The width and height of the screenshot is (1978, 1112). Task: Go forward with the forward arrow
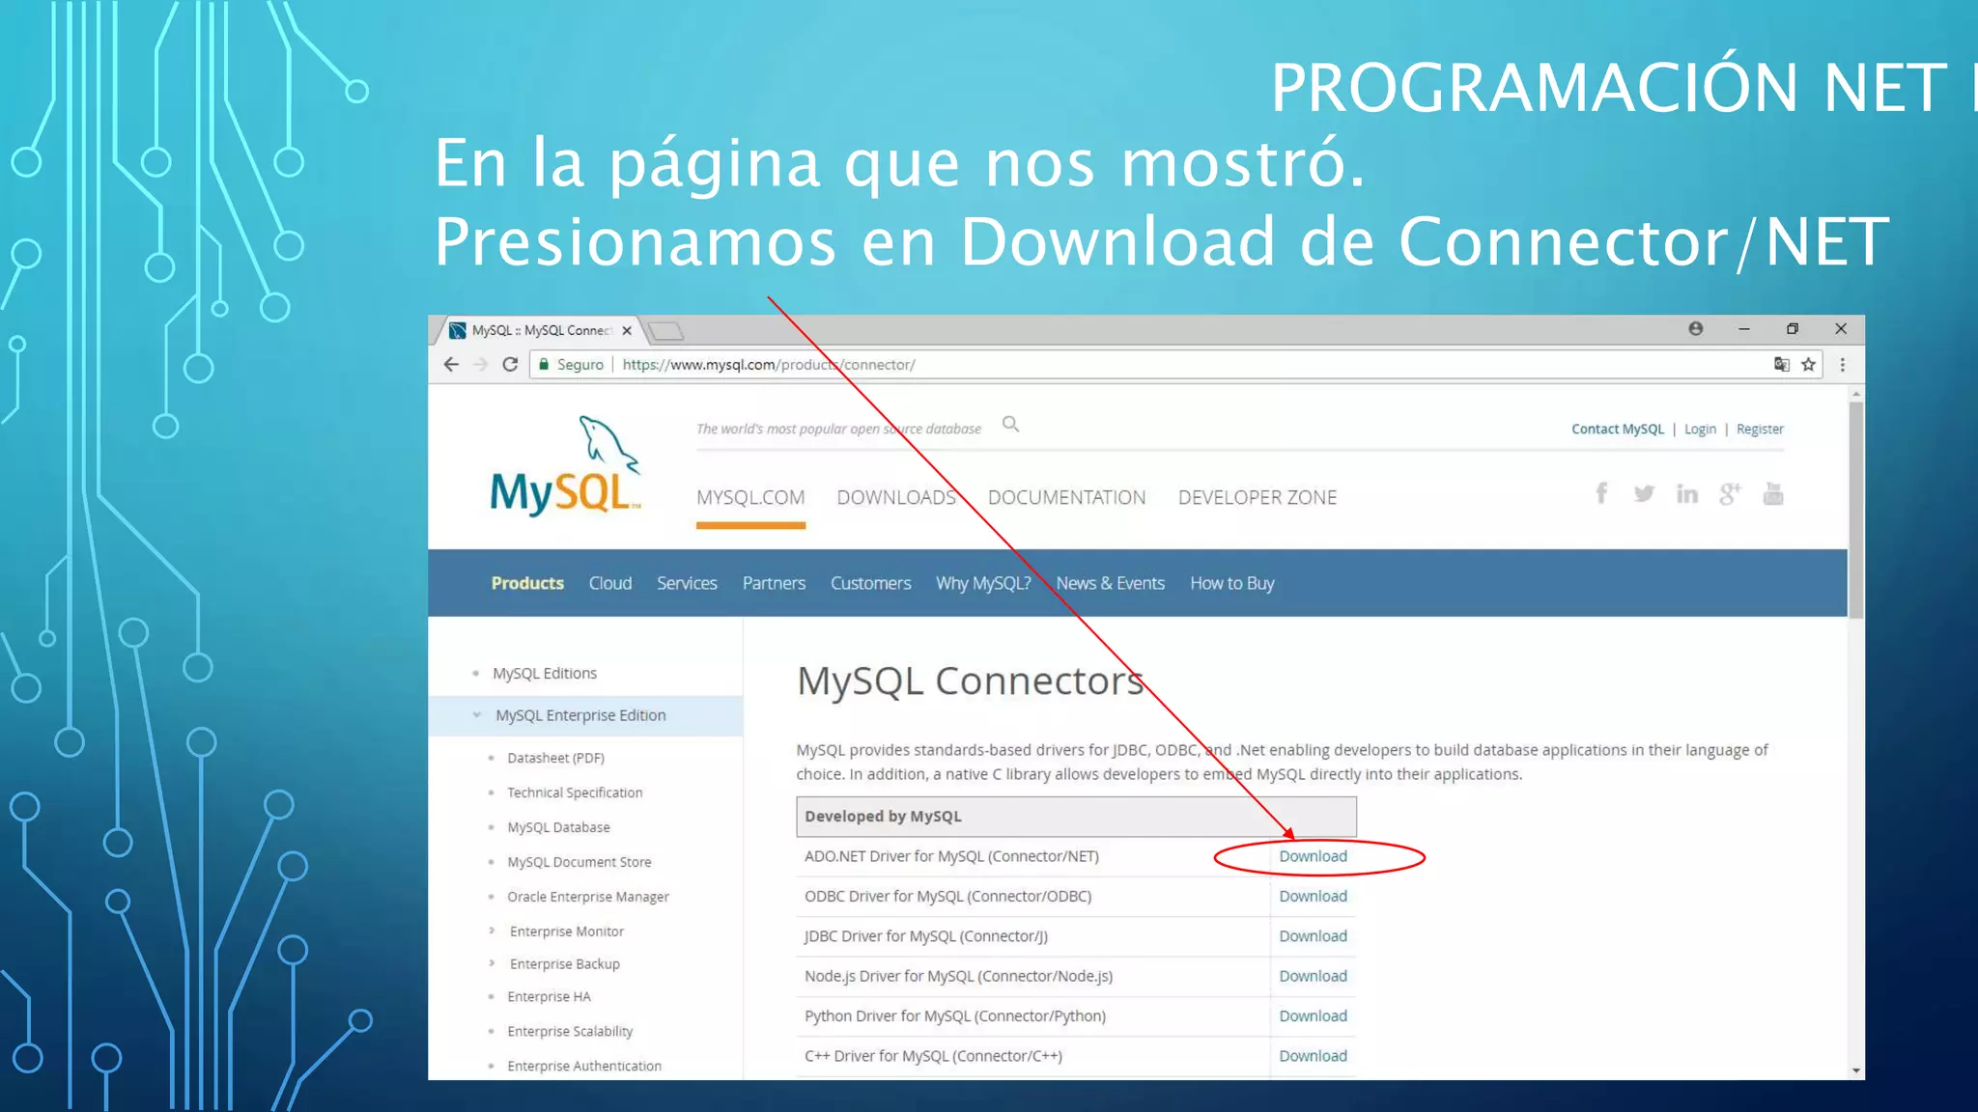480,364
